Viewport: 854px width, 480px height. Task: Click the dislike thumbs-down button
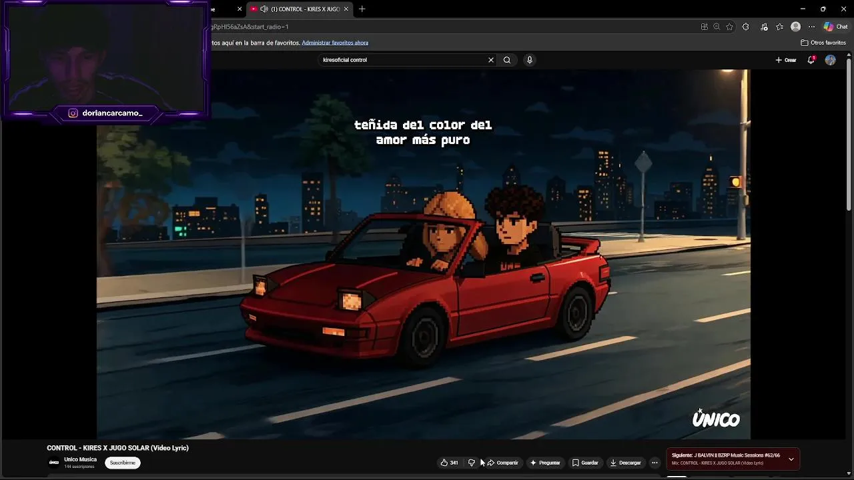point(472,463)
